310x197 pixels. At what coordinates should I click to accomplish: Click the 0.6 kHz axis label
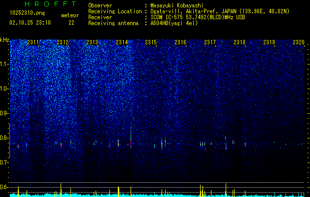(4, 187)
